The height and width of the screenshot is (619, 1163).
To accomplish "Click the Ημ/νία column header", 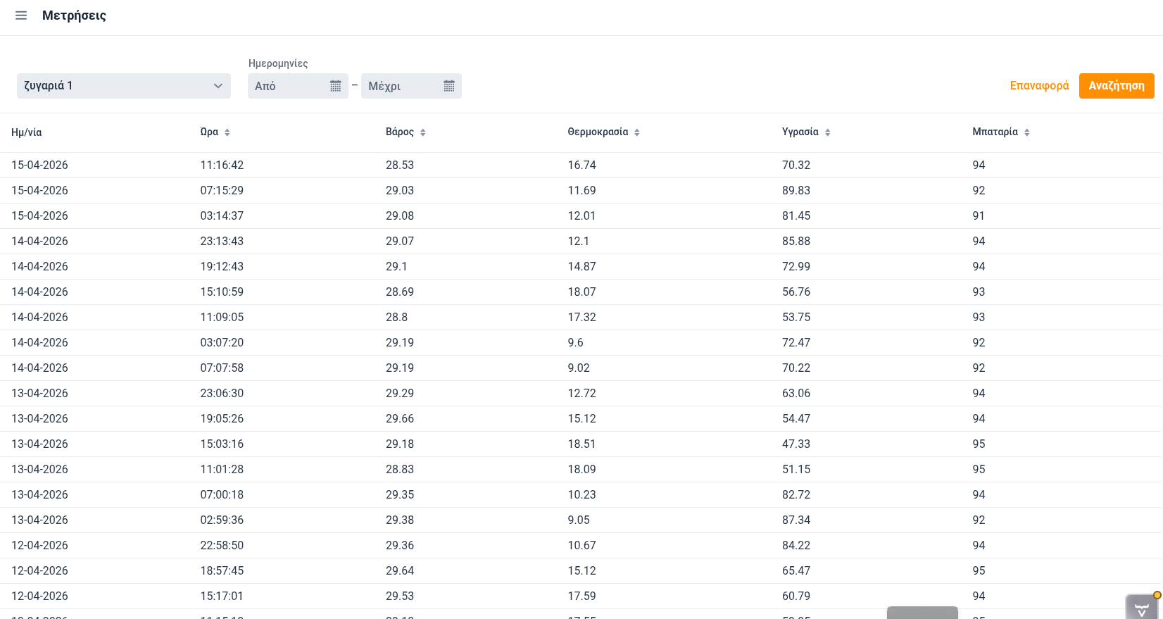I will (x=27, y=132).
